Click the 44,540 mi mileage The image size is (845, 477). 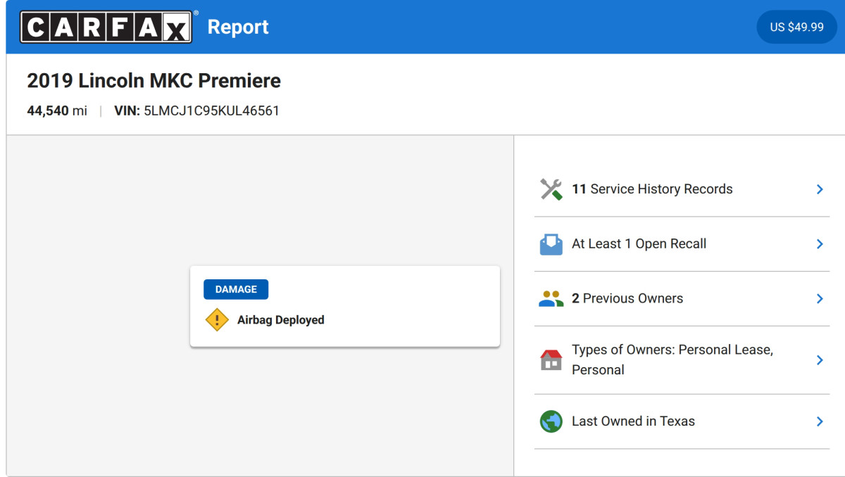pos(57,110)
